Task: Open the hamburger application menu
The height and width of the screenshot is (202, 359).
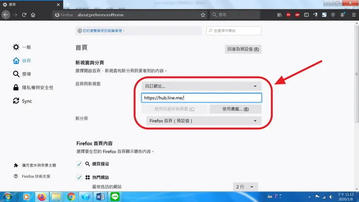Action: [354, 15]
